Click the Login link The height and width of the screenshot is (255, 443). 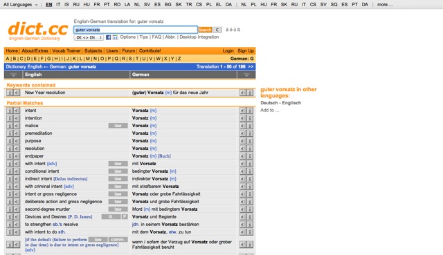pyautogui.click(x=228, y=50)
